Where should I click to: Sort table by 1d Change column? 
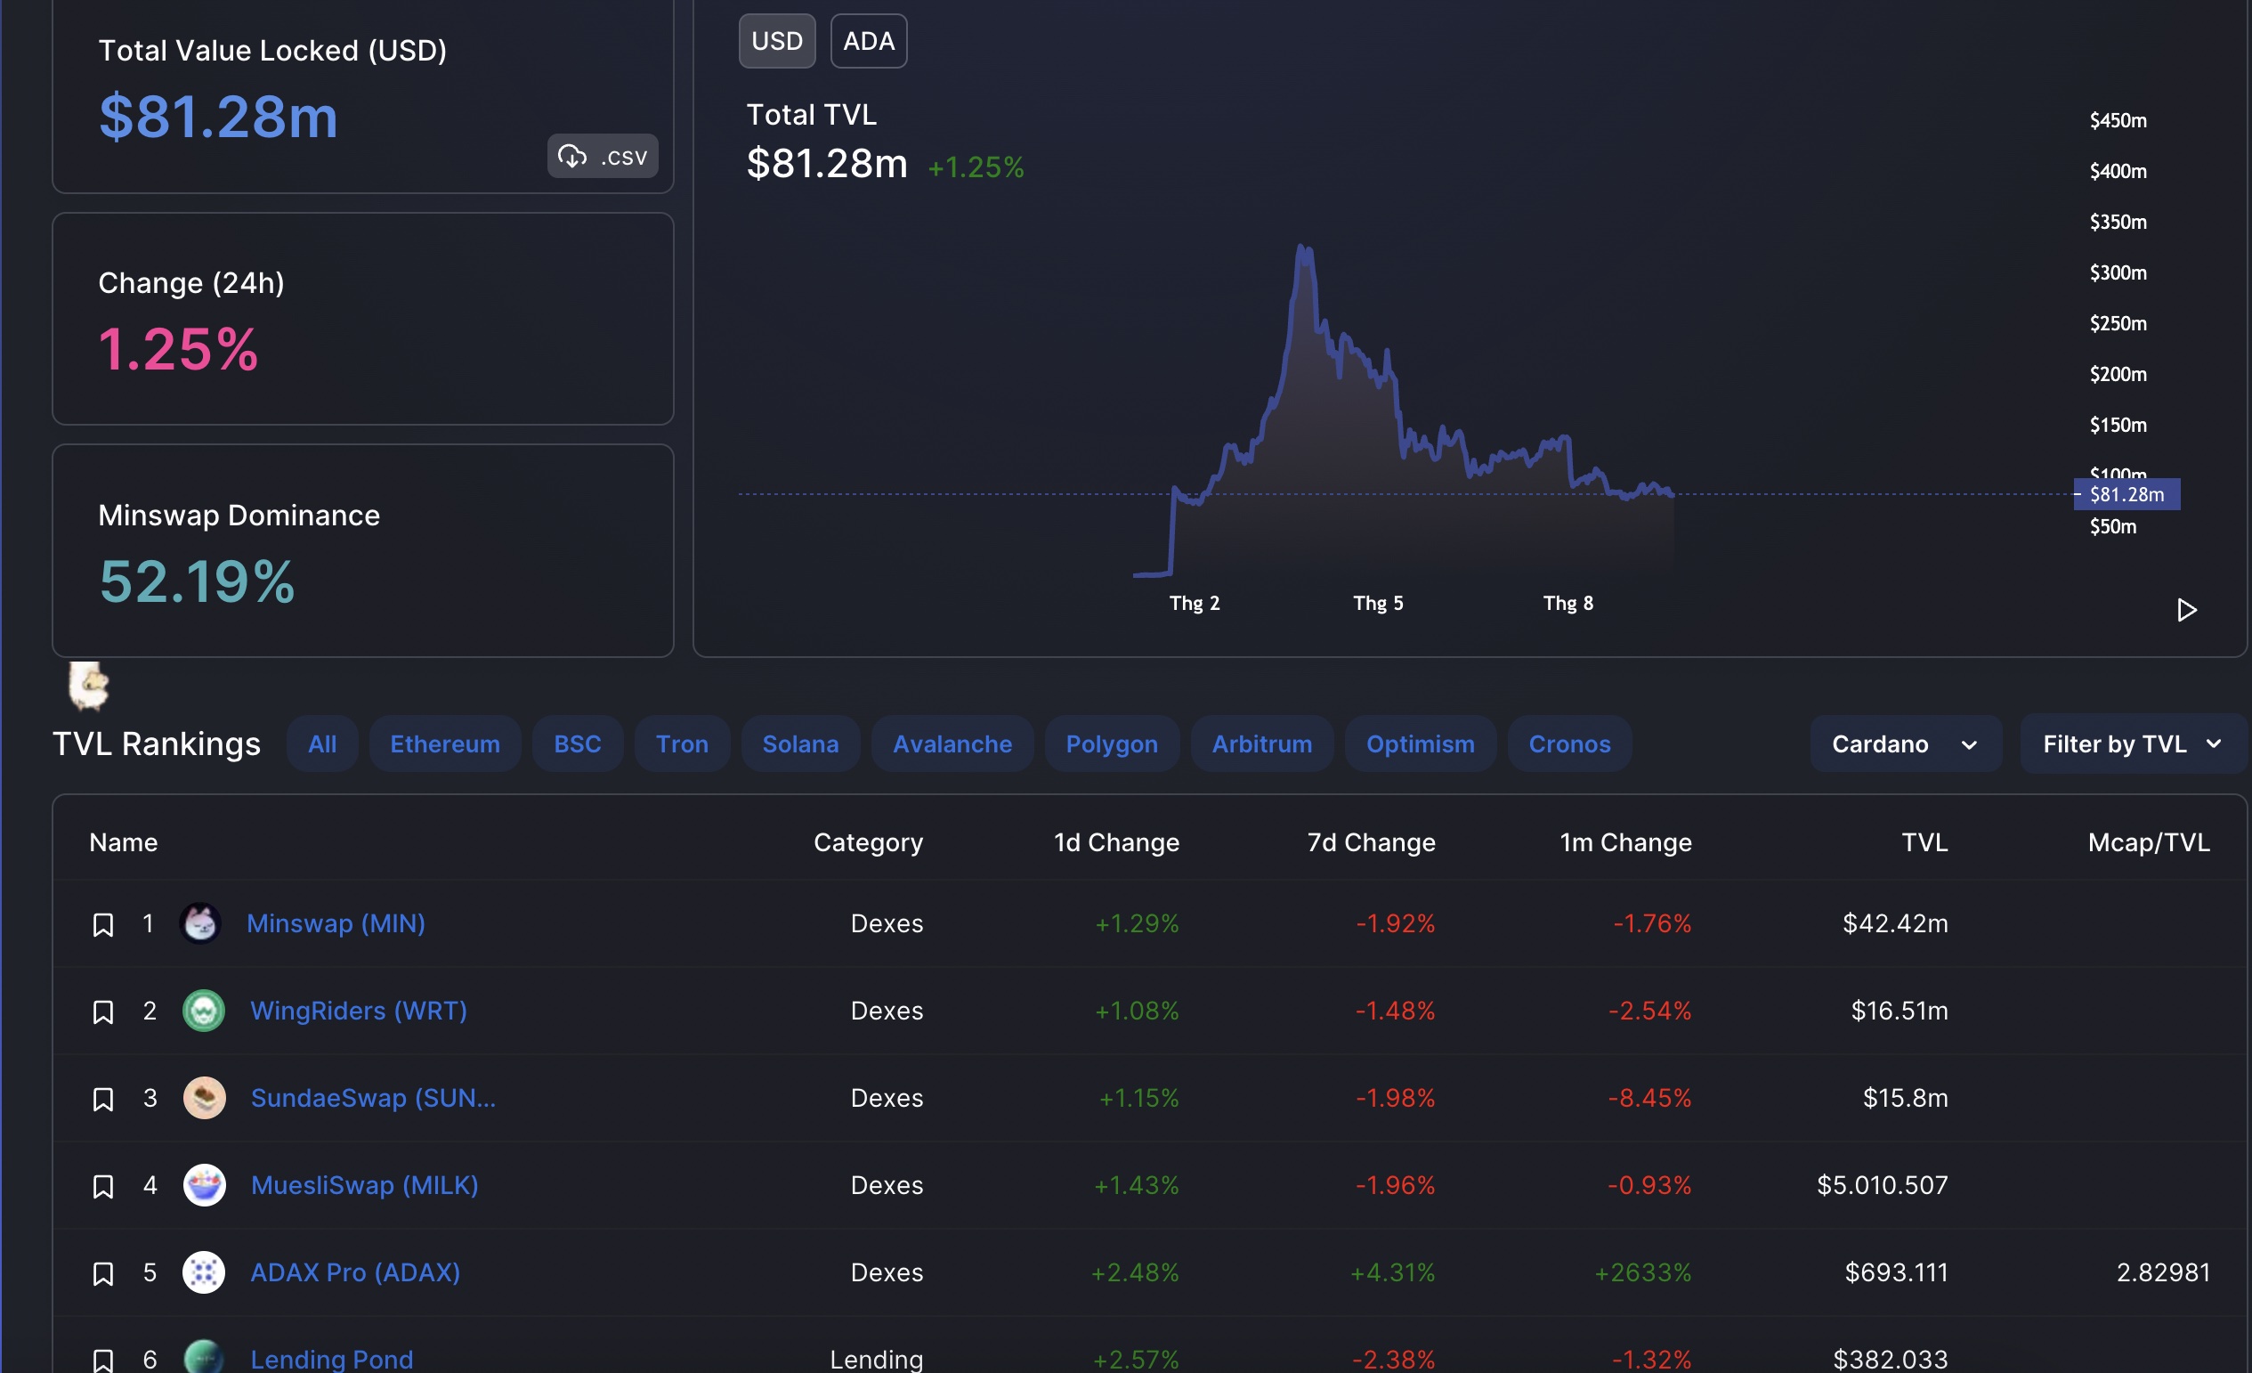pyautogui.click(x=1116, y=843)
